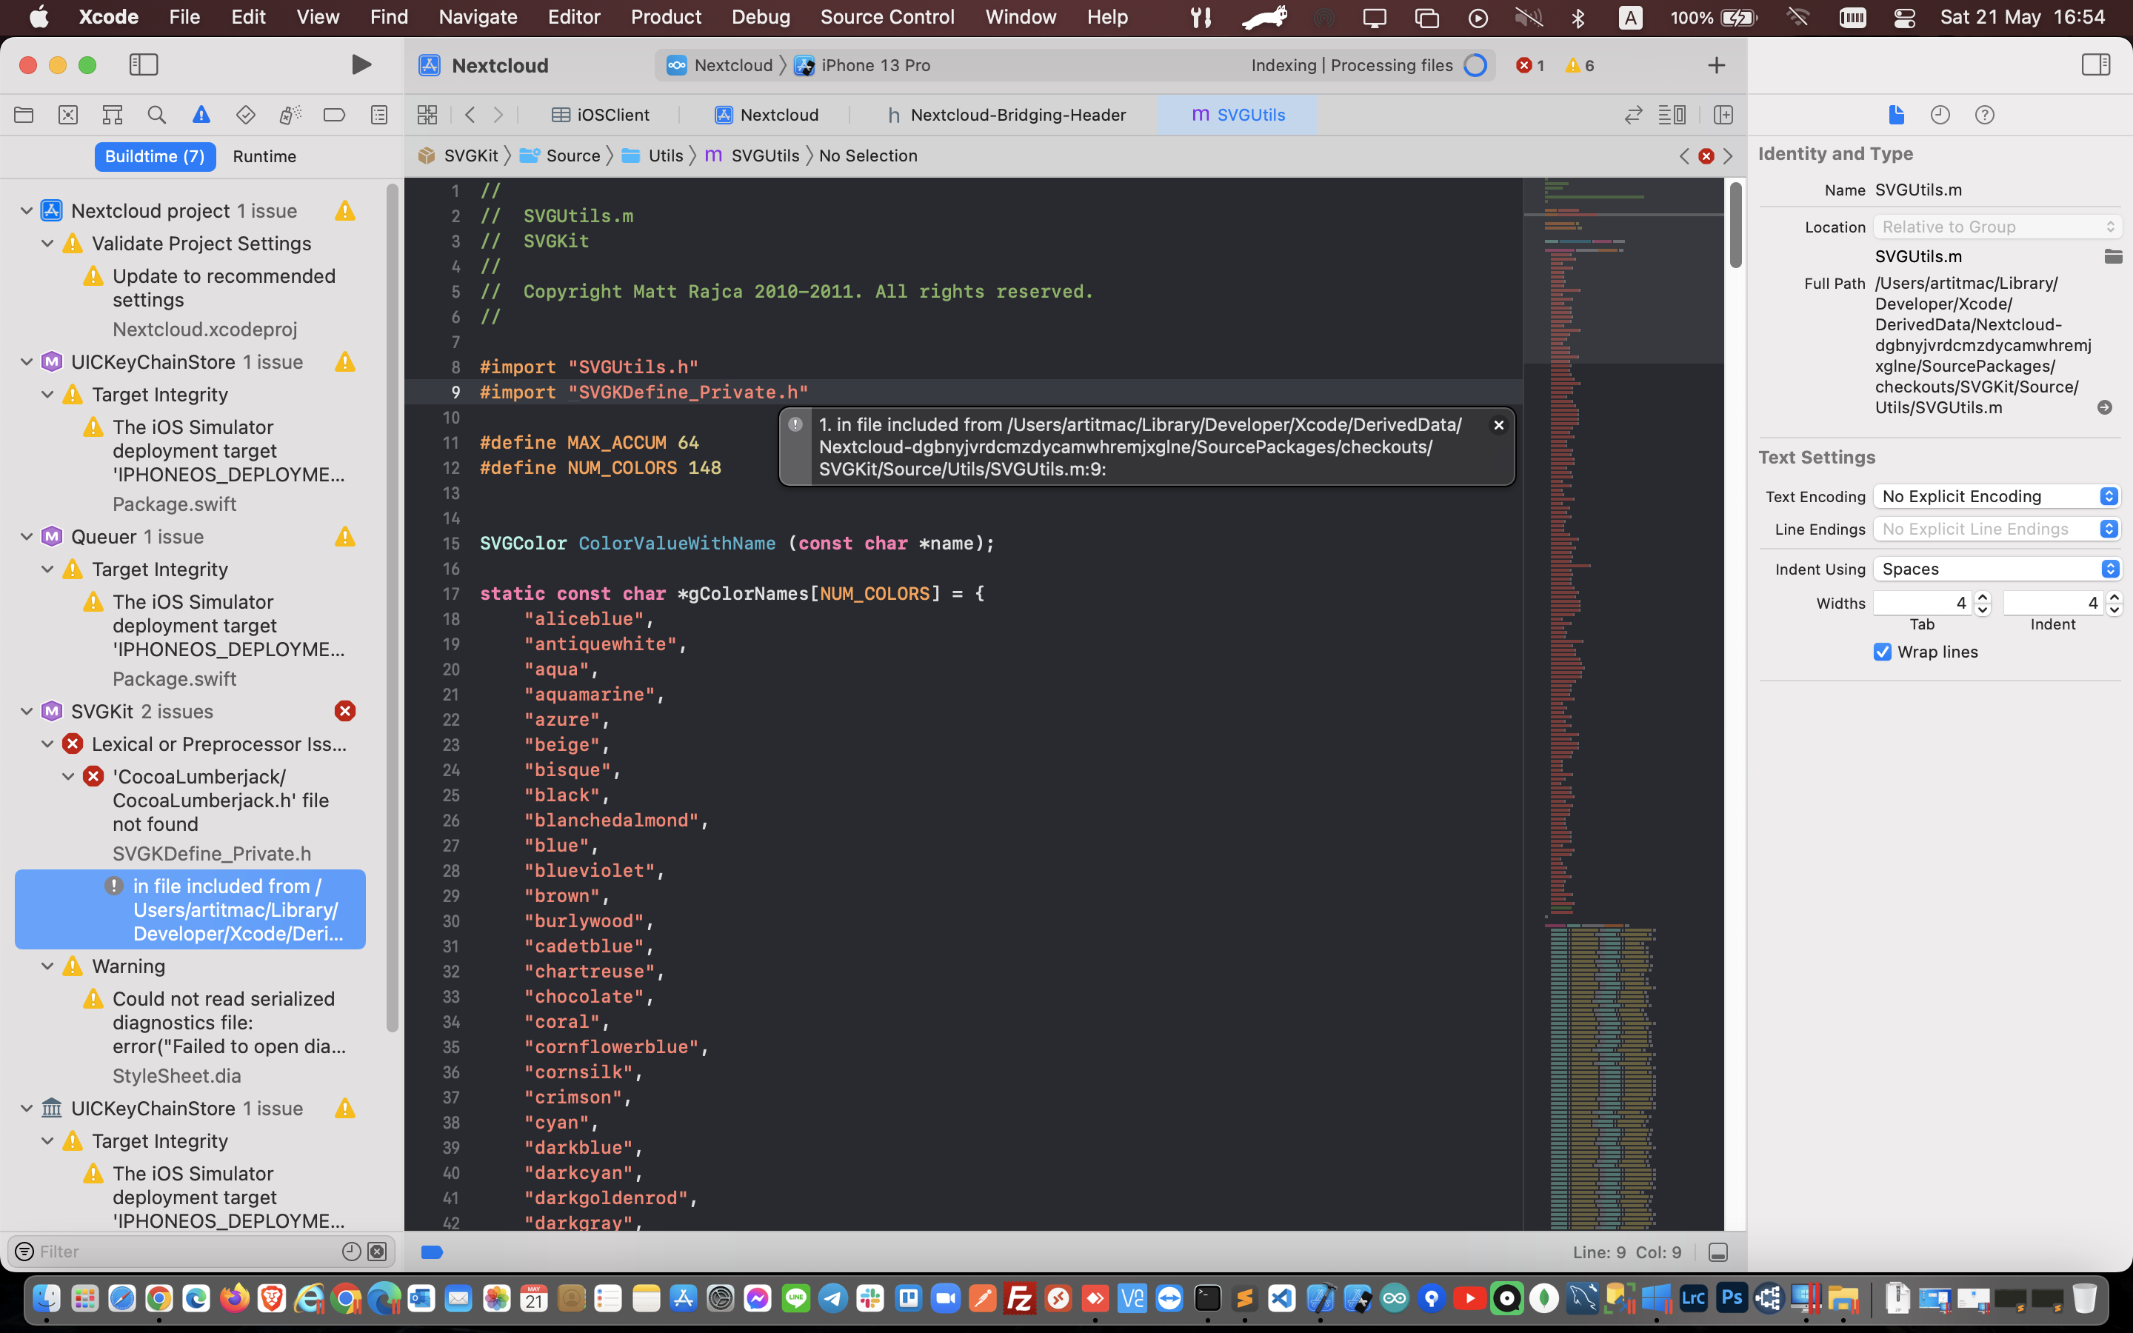Open the Product menu

[666, 17]
